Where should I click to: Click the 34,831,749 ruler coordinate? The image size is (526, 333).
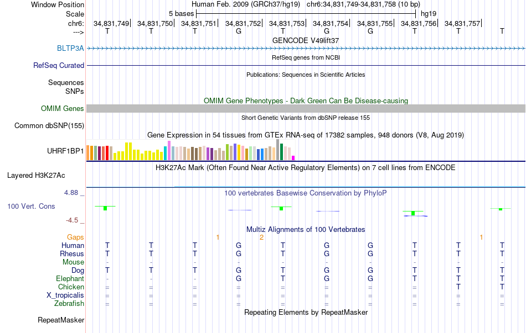(111, 23)
